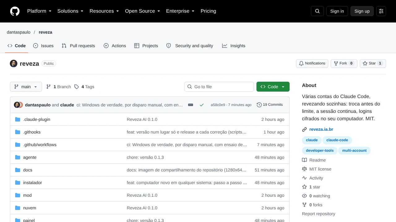Fork the reveza repository
This screenshot has width=396, height=222.
click(x=344, y=64)
